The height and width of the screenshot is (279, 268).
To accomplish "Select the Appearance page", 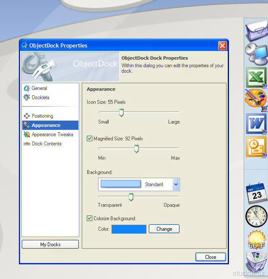I will point(50,125).
